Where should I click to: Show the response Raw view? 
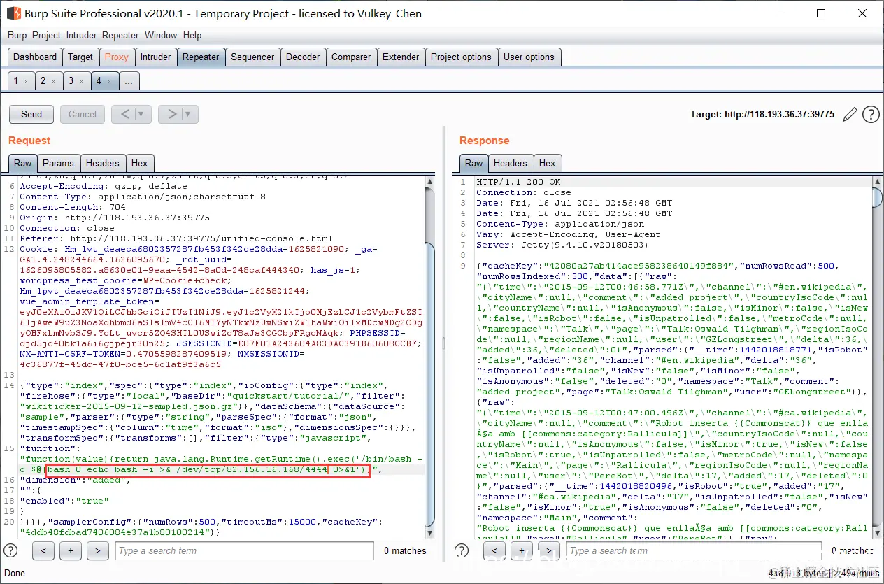(474, 163)
